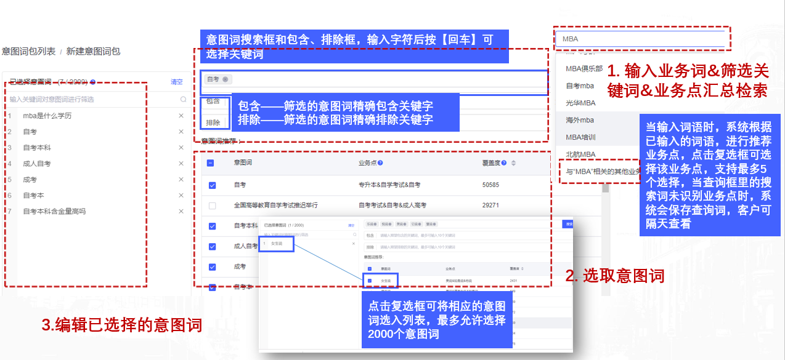Click help icon next to 业务点 header
This screenshot has width=785, height=360.
tap(380, 163)
